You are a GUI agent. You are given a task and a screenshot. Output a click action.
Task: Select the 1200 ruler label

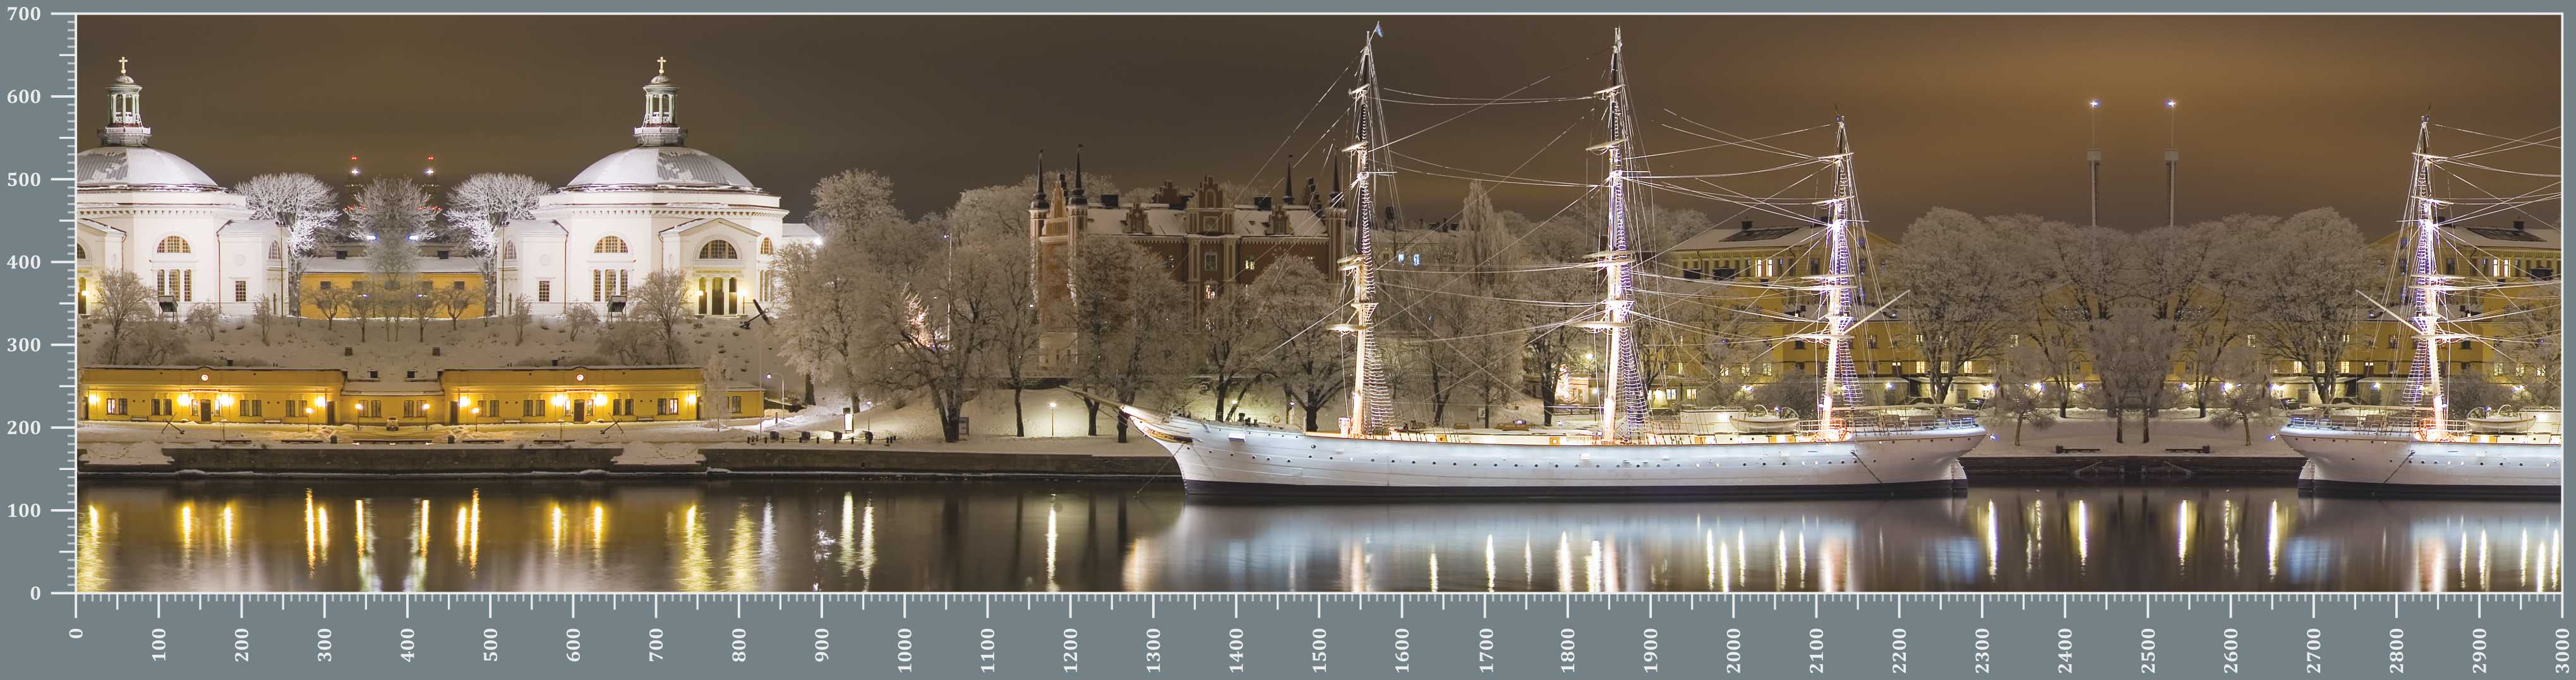point(1071,651)
